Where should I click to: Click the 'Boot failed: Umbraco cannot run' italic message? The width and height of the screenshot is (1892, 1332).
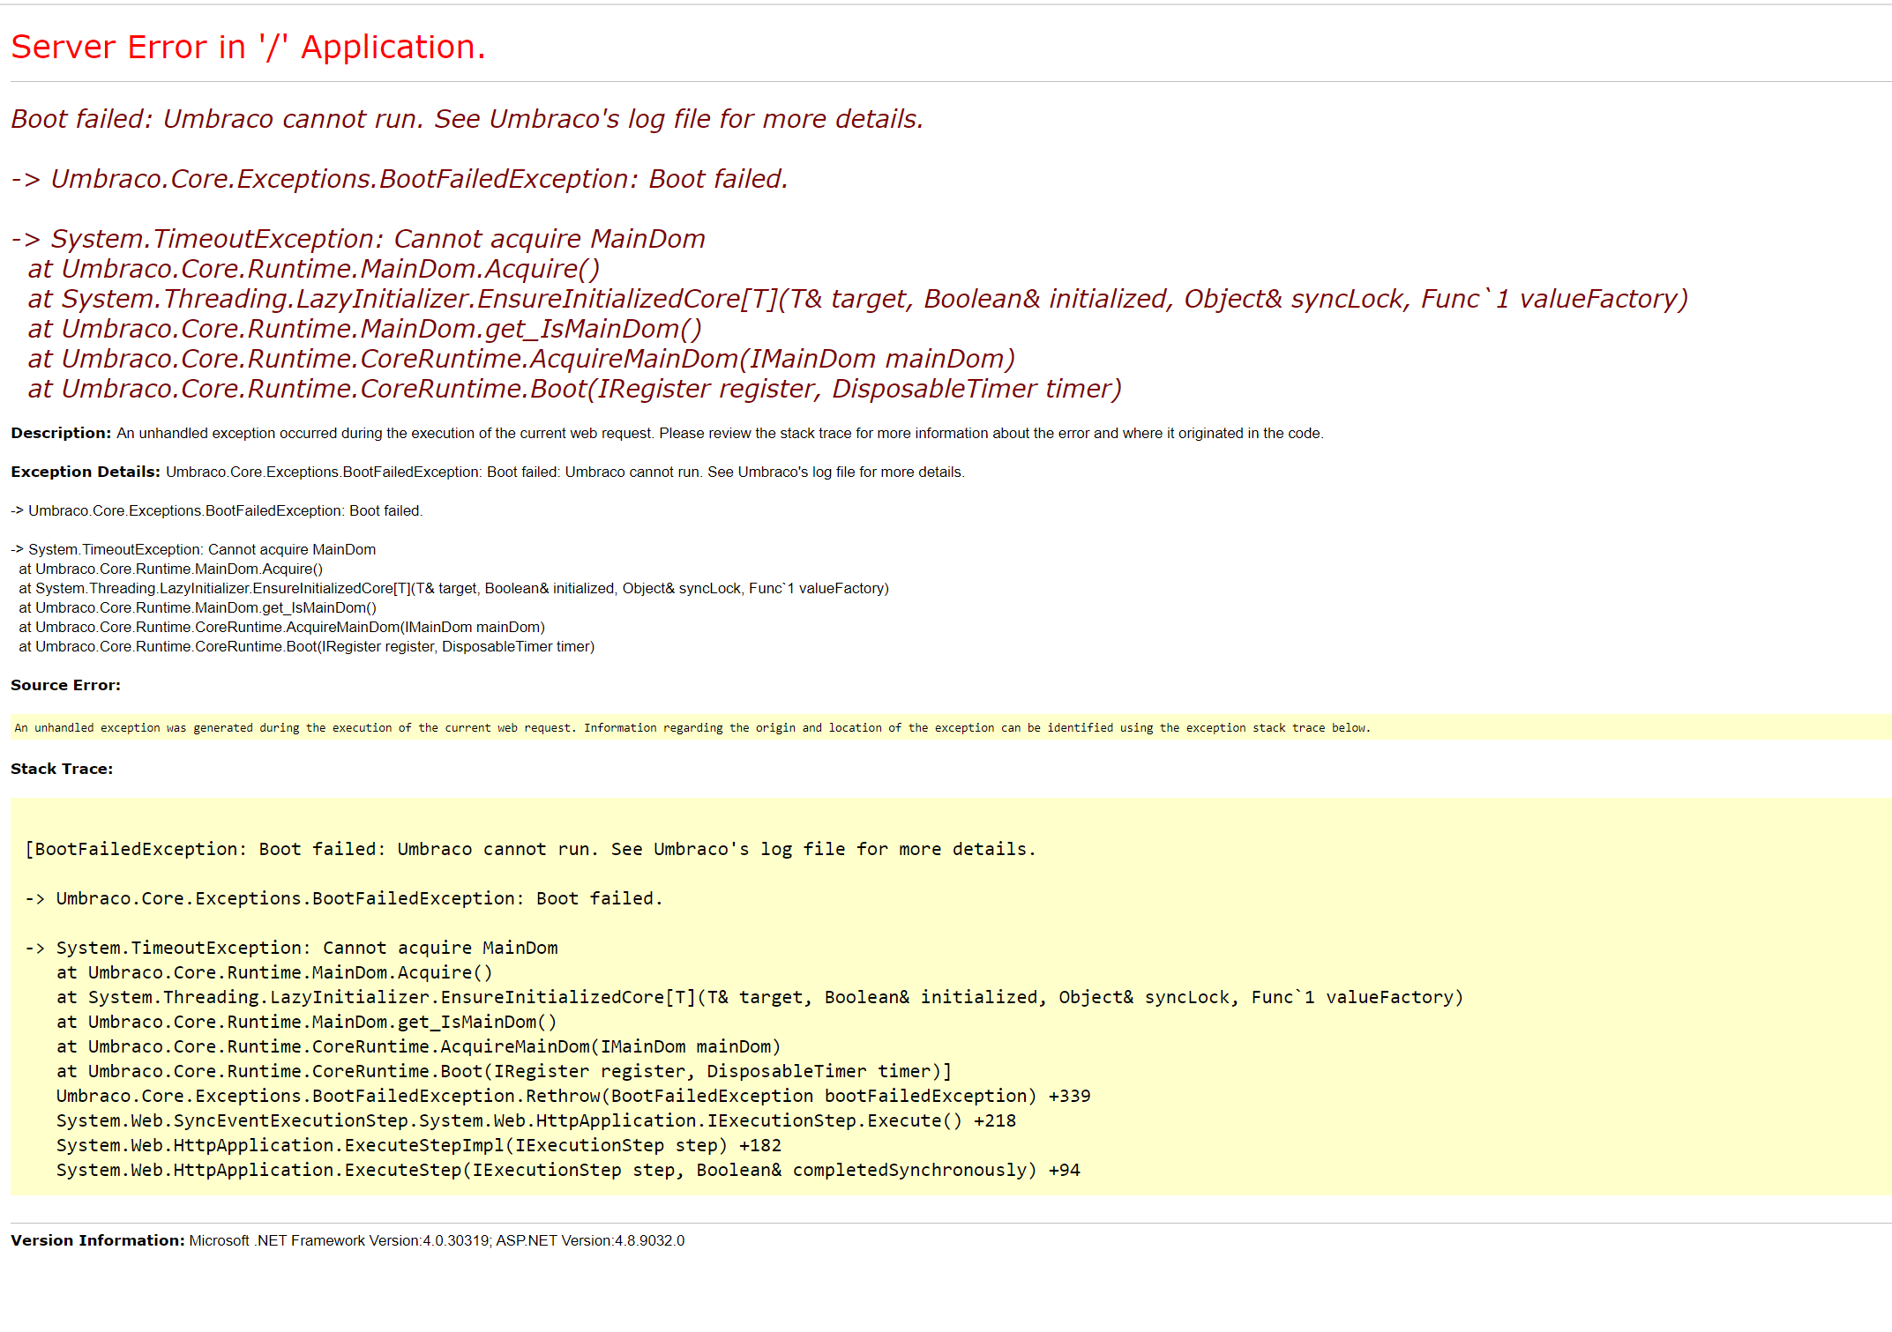point(467,119)
